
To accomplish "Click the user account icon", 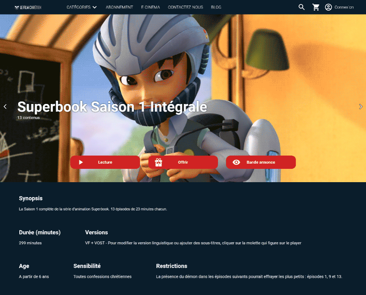I will click(328, 7).
